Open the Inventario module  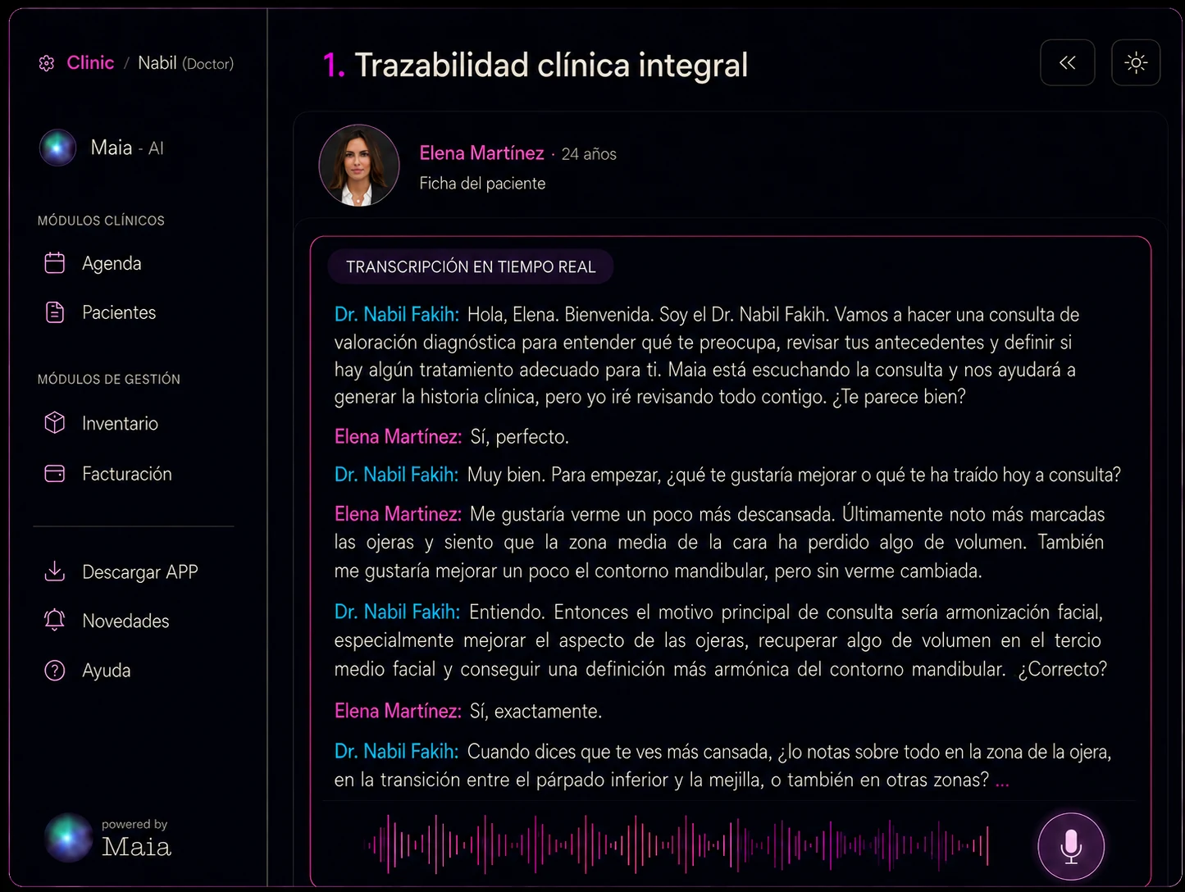click(x=120, y=423)
